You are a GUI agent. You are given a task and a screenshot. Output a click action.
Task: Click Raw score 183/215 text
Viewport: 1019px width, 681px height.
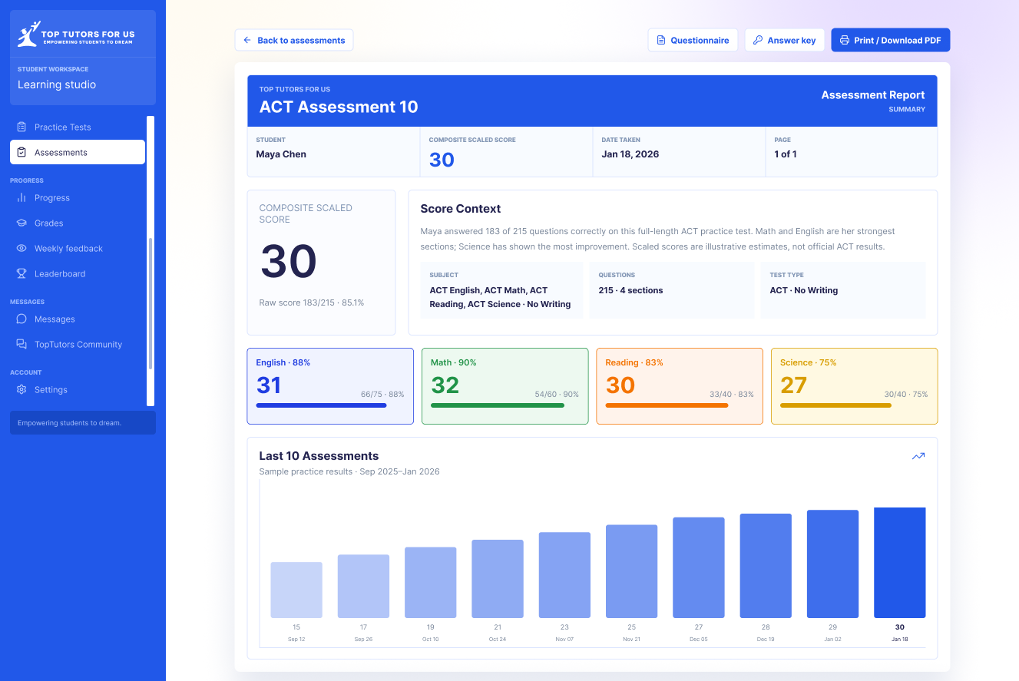point(312,302)
